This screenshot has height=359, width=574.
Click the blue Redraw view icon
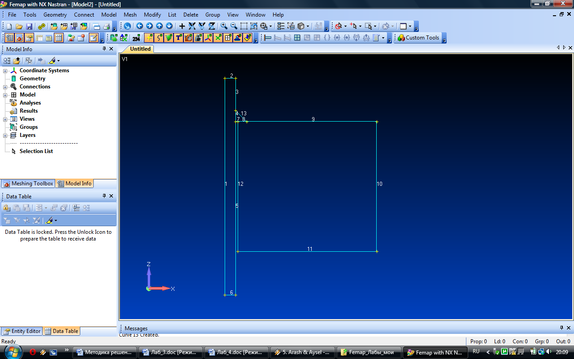(128, 26)
